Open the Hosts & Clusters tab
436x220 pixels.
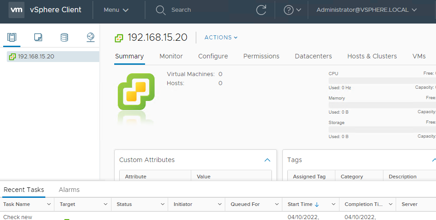point(372,56)
